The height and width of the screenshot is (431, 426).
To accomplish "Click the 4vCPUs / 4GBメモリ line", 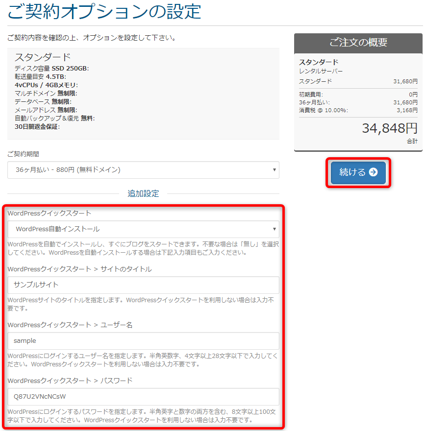I will [x=46, y=85].
